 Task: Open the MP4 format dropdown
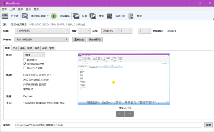(x=34, y=55)
